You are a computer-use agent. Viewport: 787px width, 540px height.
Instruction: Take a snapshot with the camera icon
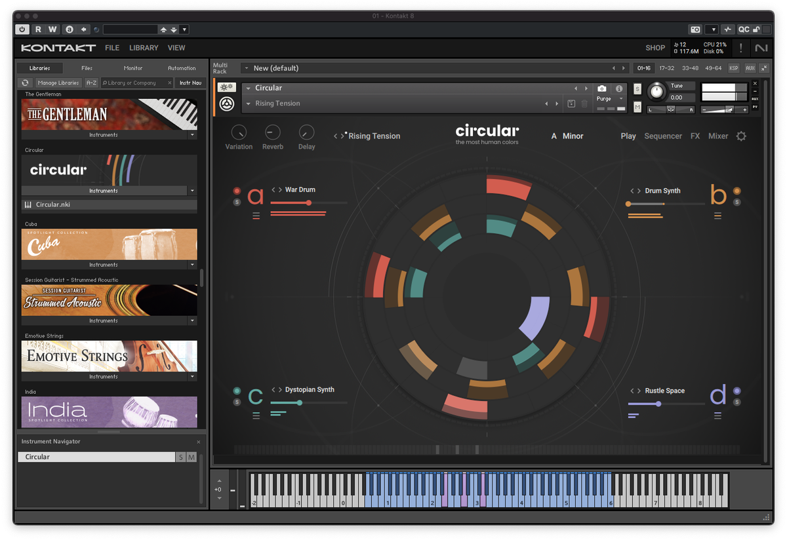601,88
